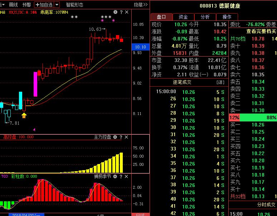Close the 主力控盘 indicator panel
The height and width of the screenshot is (216, 277).
click(126, 137)
